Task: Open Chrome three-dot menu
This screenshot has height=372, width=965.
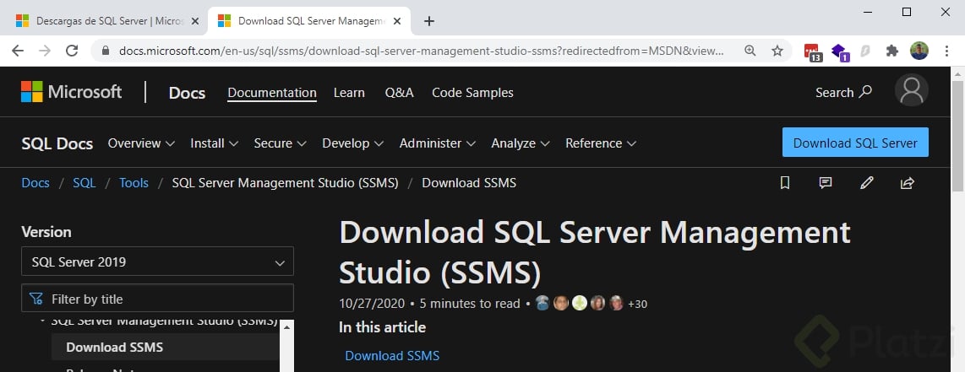Action: [946, 51]
